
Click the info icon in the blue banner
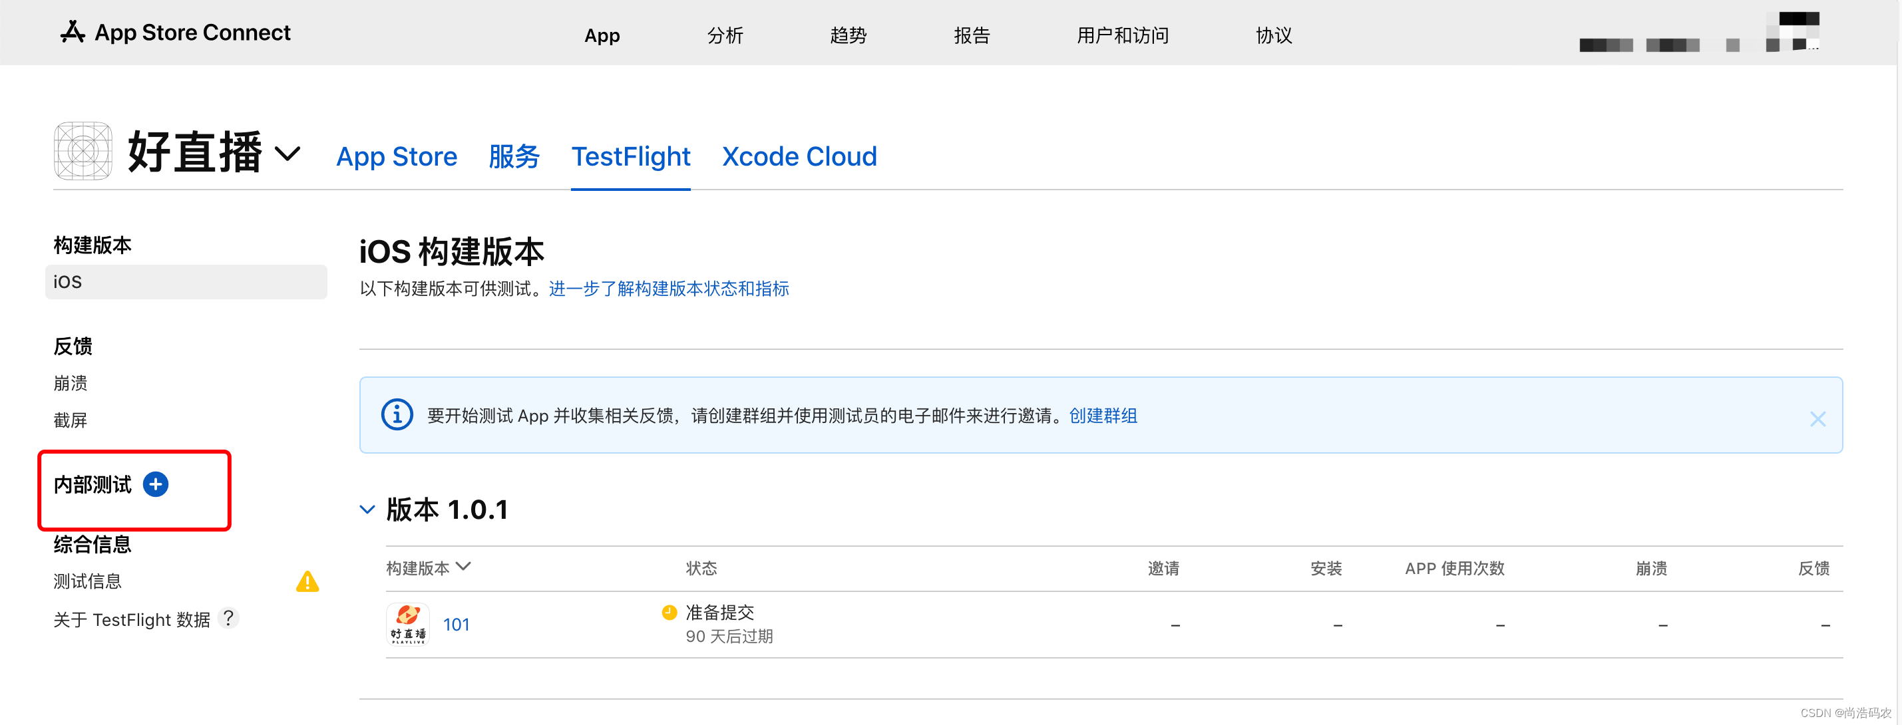(x=397, y=415)
